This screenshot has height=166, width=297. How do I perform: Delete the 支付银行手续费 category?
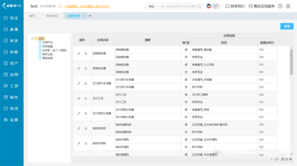tap(86, 83)
